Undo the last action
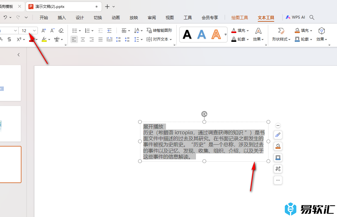Image resolution: width=337 pixels, height=217 pixels. click(5, 17)
